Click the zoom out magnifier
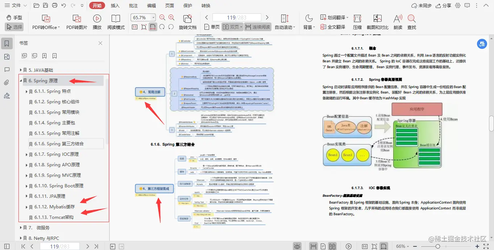The image size is (494, 250). tap(162, 17)
